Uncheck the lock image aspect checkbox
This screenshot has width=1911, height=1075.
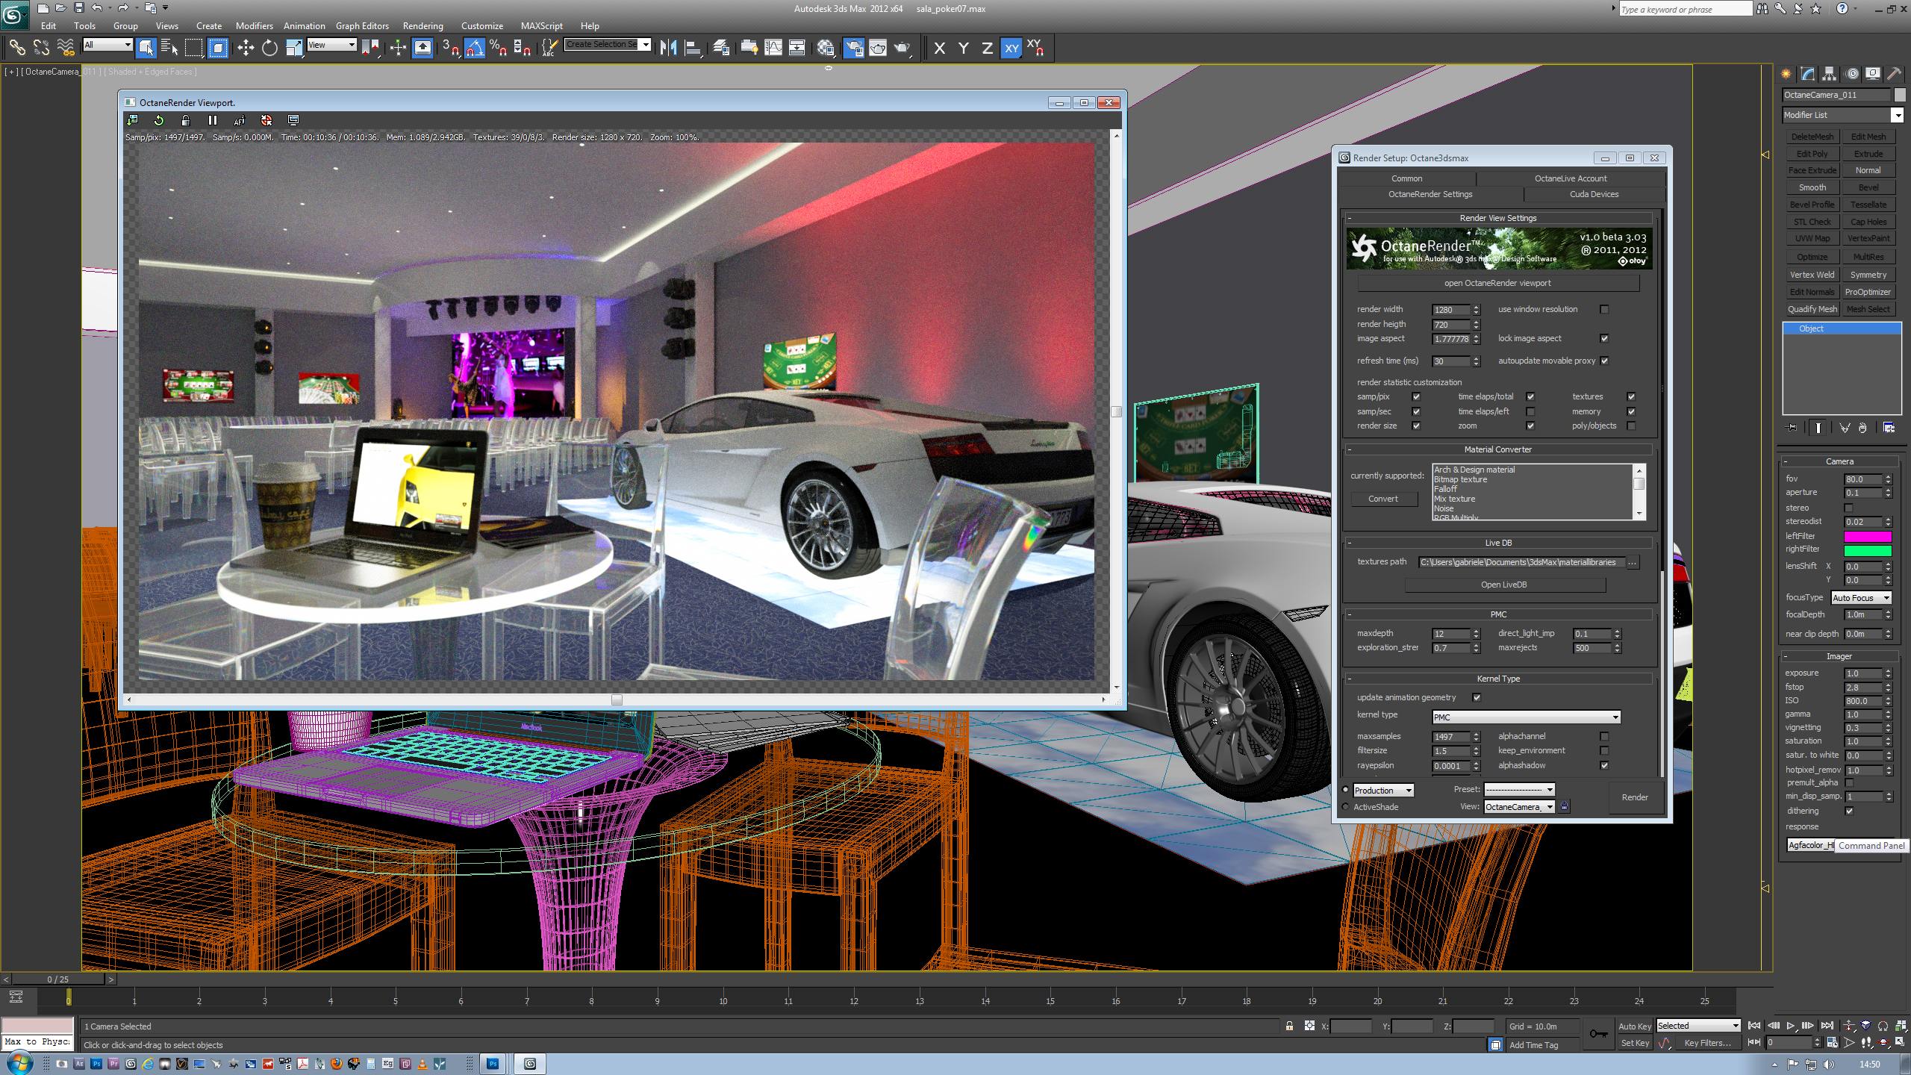pos(1604,338)
